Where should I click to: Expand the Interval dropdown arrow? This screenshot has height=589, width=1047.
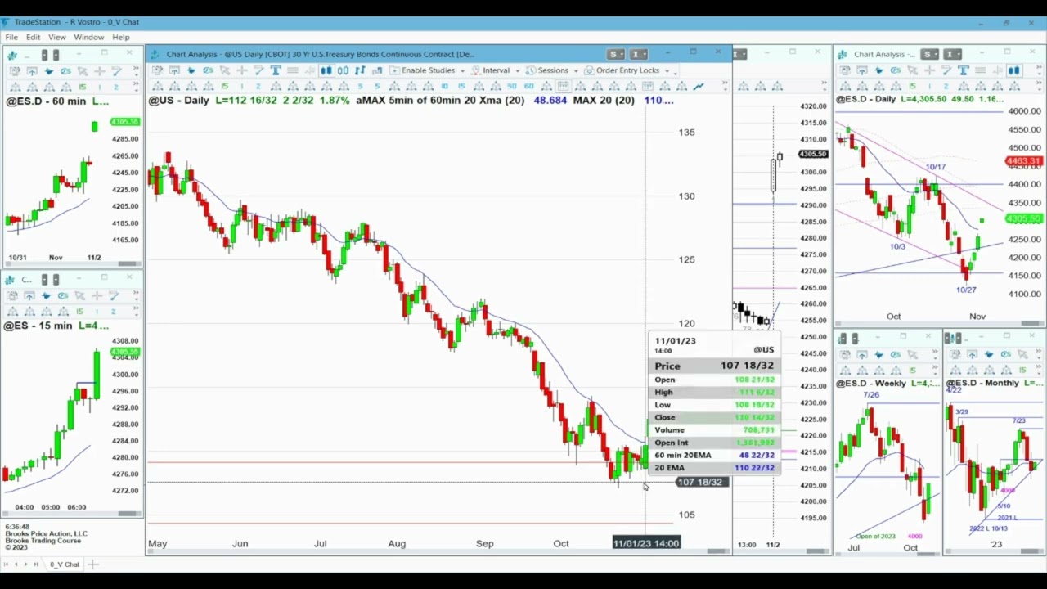pyautogui.click(x=518, y=71)
